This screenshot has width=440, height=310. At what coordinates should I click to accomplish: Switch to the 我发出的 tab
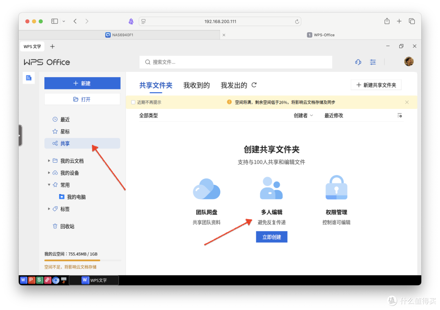[x=233, y=85]
